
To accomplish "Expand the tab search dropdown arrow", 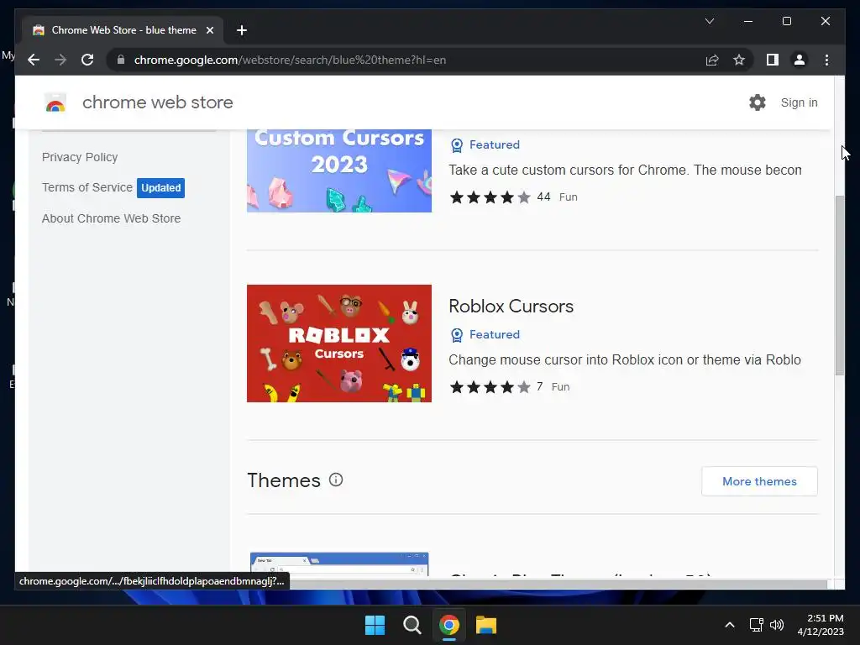I will [709, 21].
